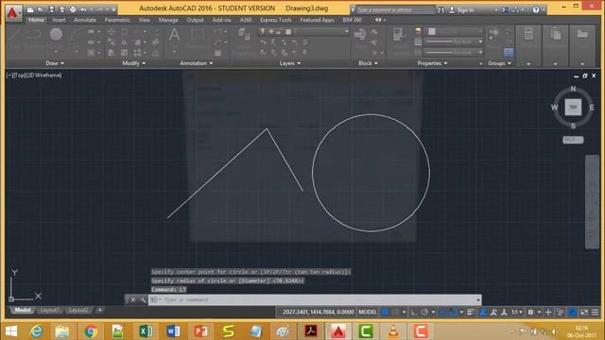This screenshot has width=605, height=340.
Task: Toggle annotation monitor plus icon in status bar
Action: tap(548, 312)
